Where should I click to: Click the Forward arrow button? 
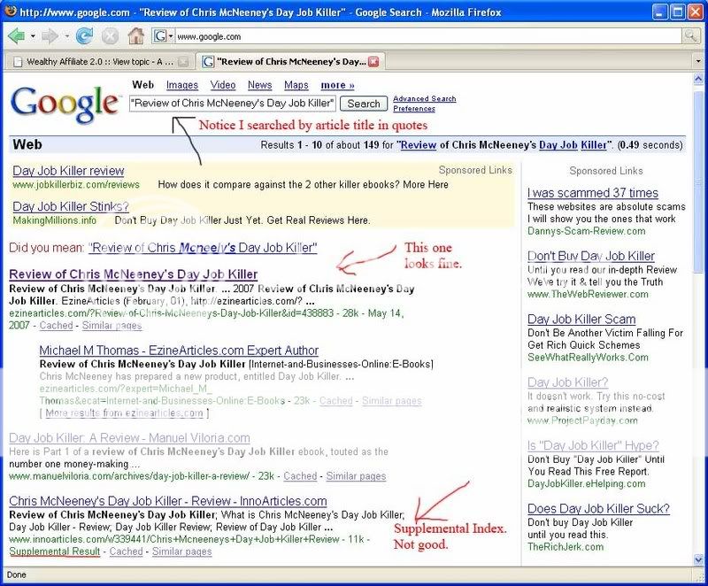point(50,35)
